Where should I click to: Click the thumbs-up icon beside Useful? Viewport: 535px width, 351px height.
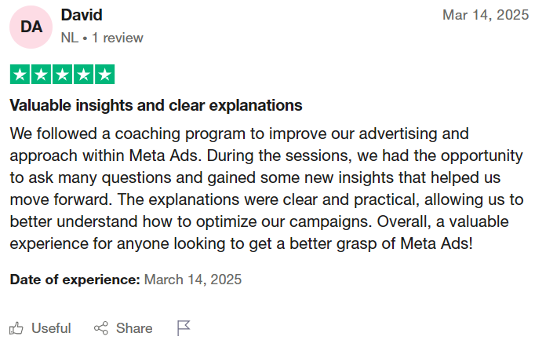[16, 328]
